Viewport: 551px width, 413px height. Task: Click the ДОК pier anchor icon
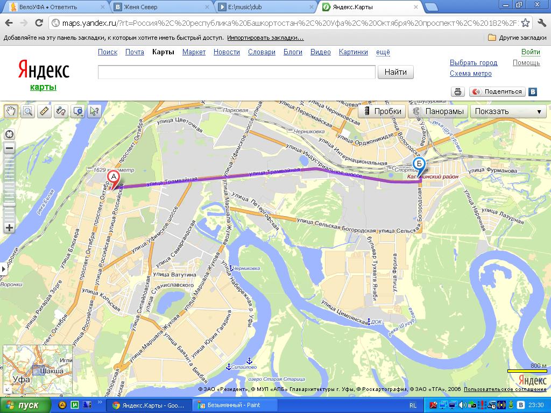click(369, 322)
